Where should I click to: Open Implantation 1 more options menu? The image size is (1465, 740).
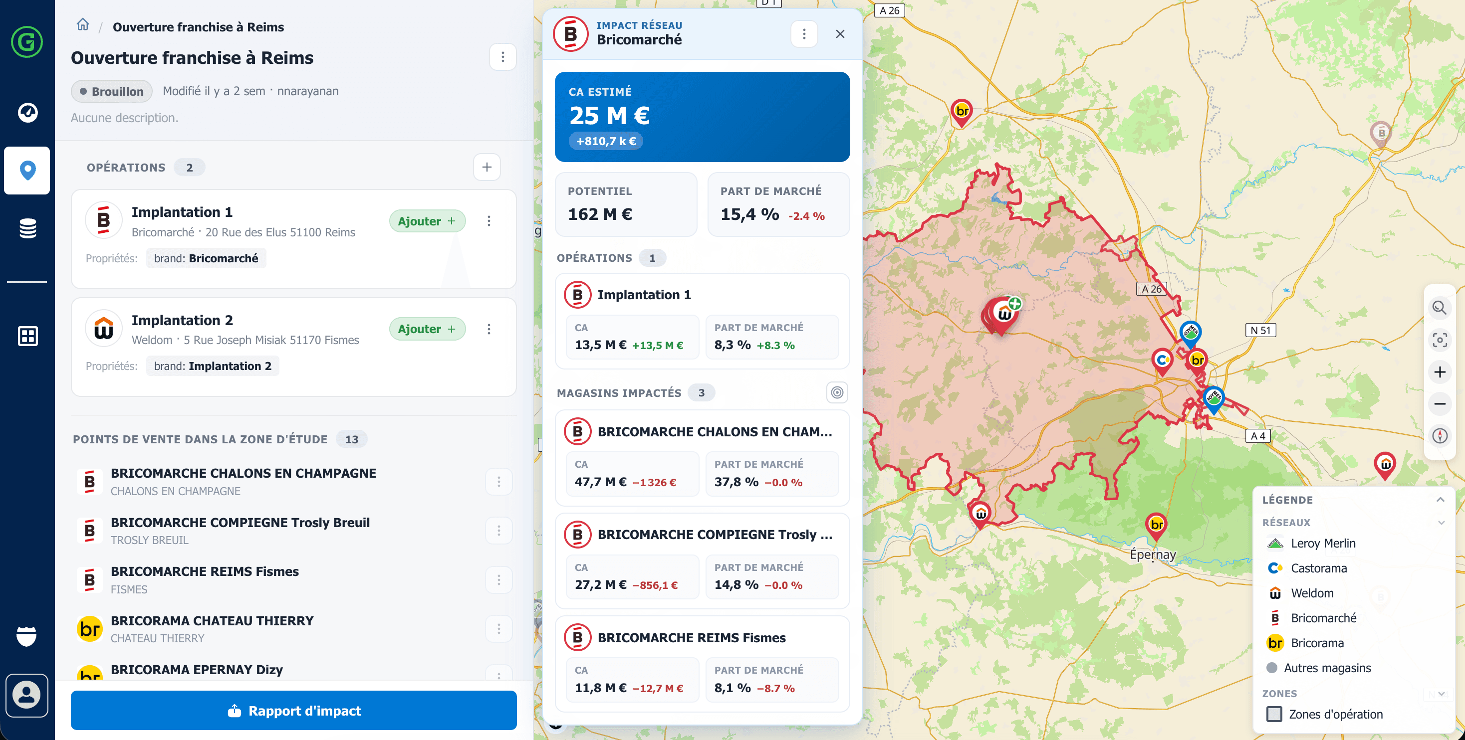(x=488, y=221)
